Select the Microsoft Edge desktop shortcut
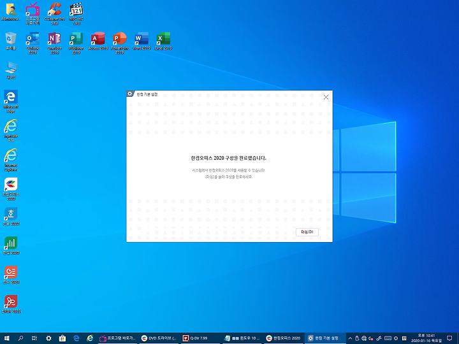This screenshot has width=459, height=344. [x=11, y=101]
